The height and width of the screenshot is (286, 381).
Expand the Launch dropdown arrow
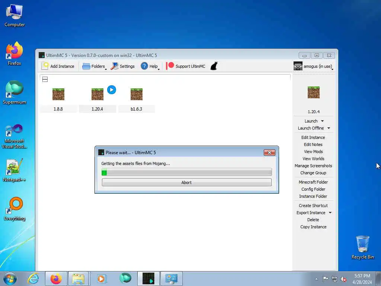coord(323,121)
